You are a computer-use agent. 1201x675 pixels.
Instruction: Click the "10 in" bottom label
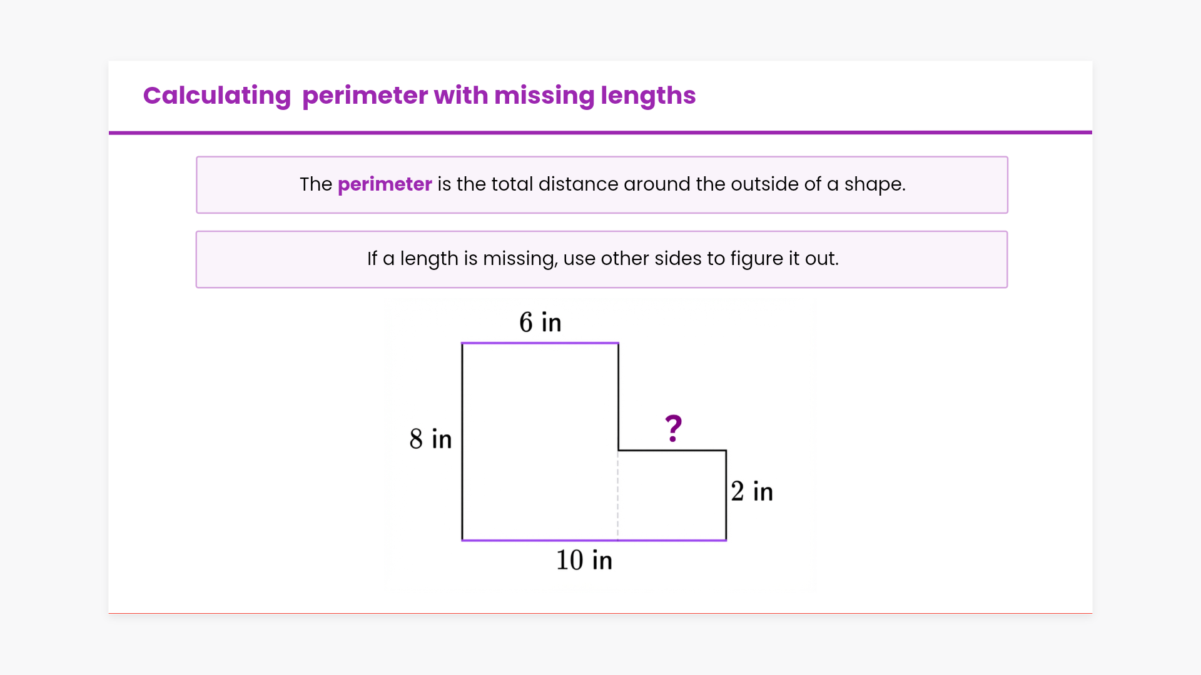pos(584,560)
